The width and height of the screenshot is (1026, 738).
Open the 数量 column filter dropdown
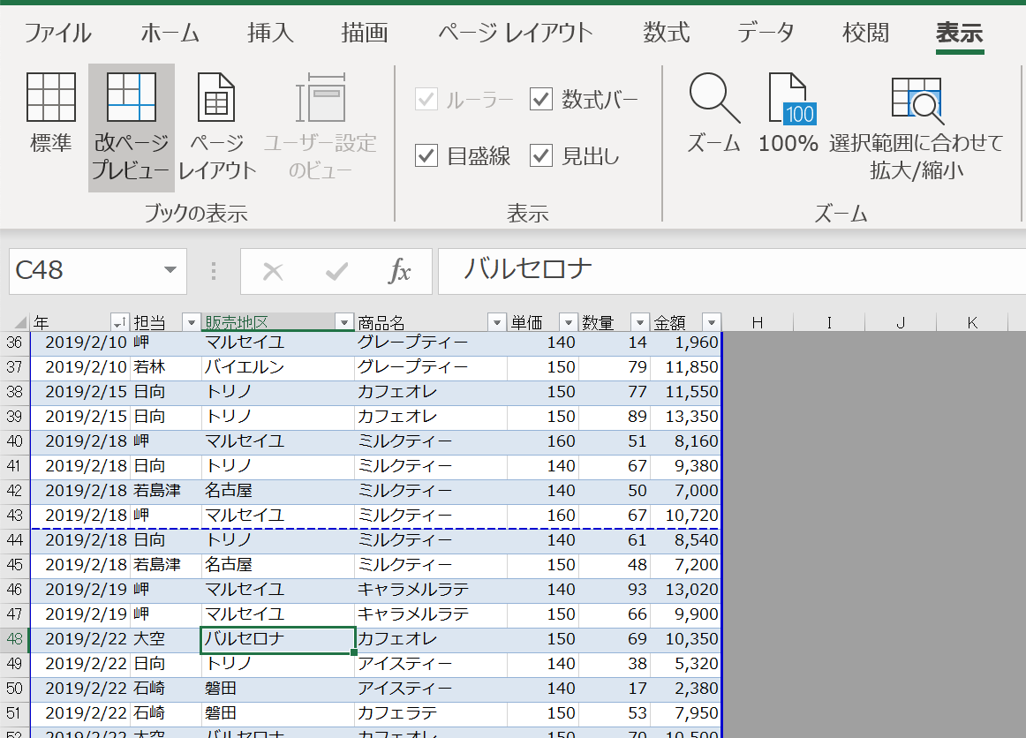point(639,322)
